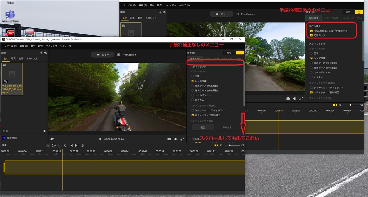Enable ダイナミックスティッチング in the front window
This screenshot has width=368, height=197.
click(x=193, y=110)
